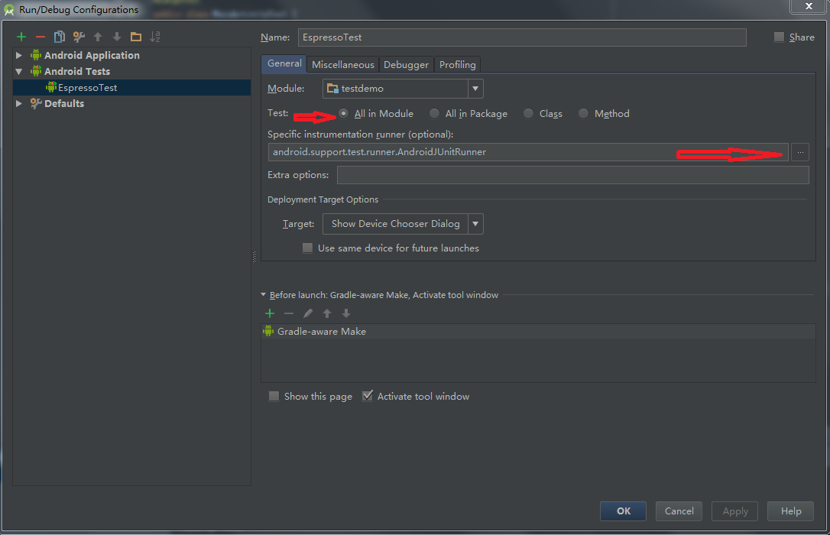Toggle the Show this page checkbox
The height and width of the screenshot is (535, 830).
(274, 396)
